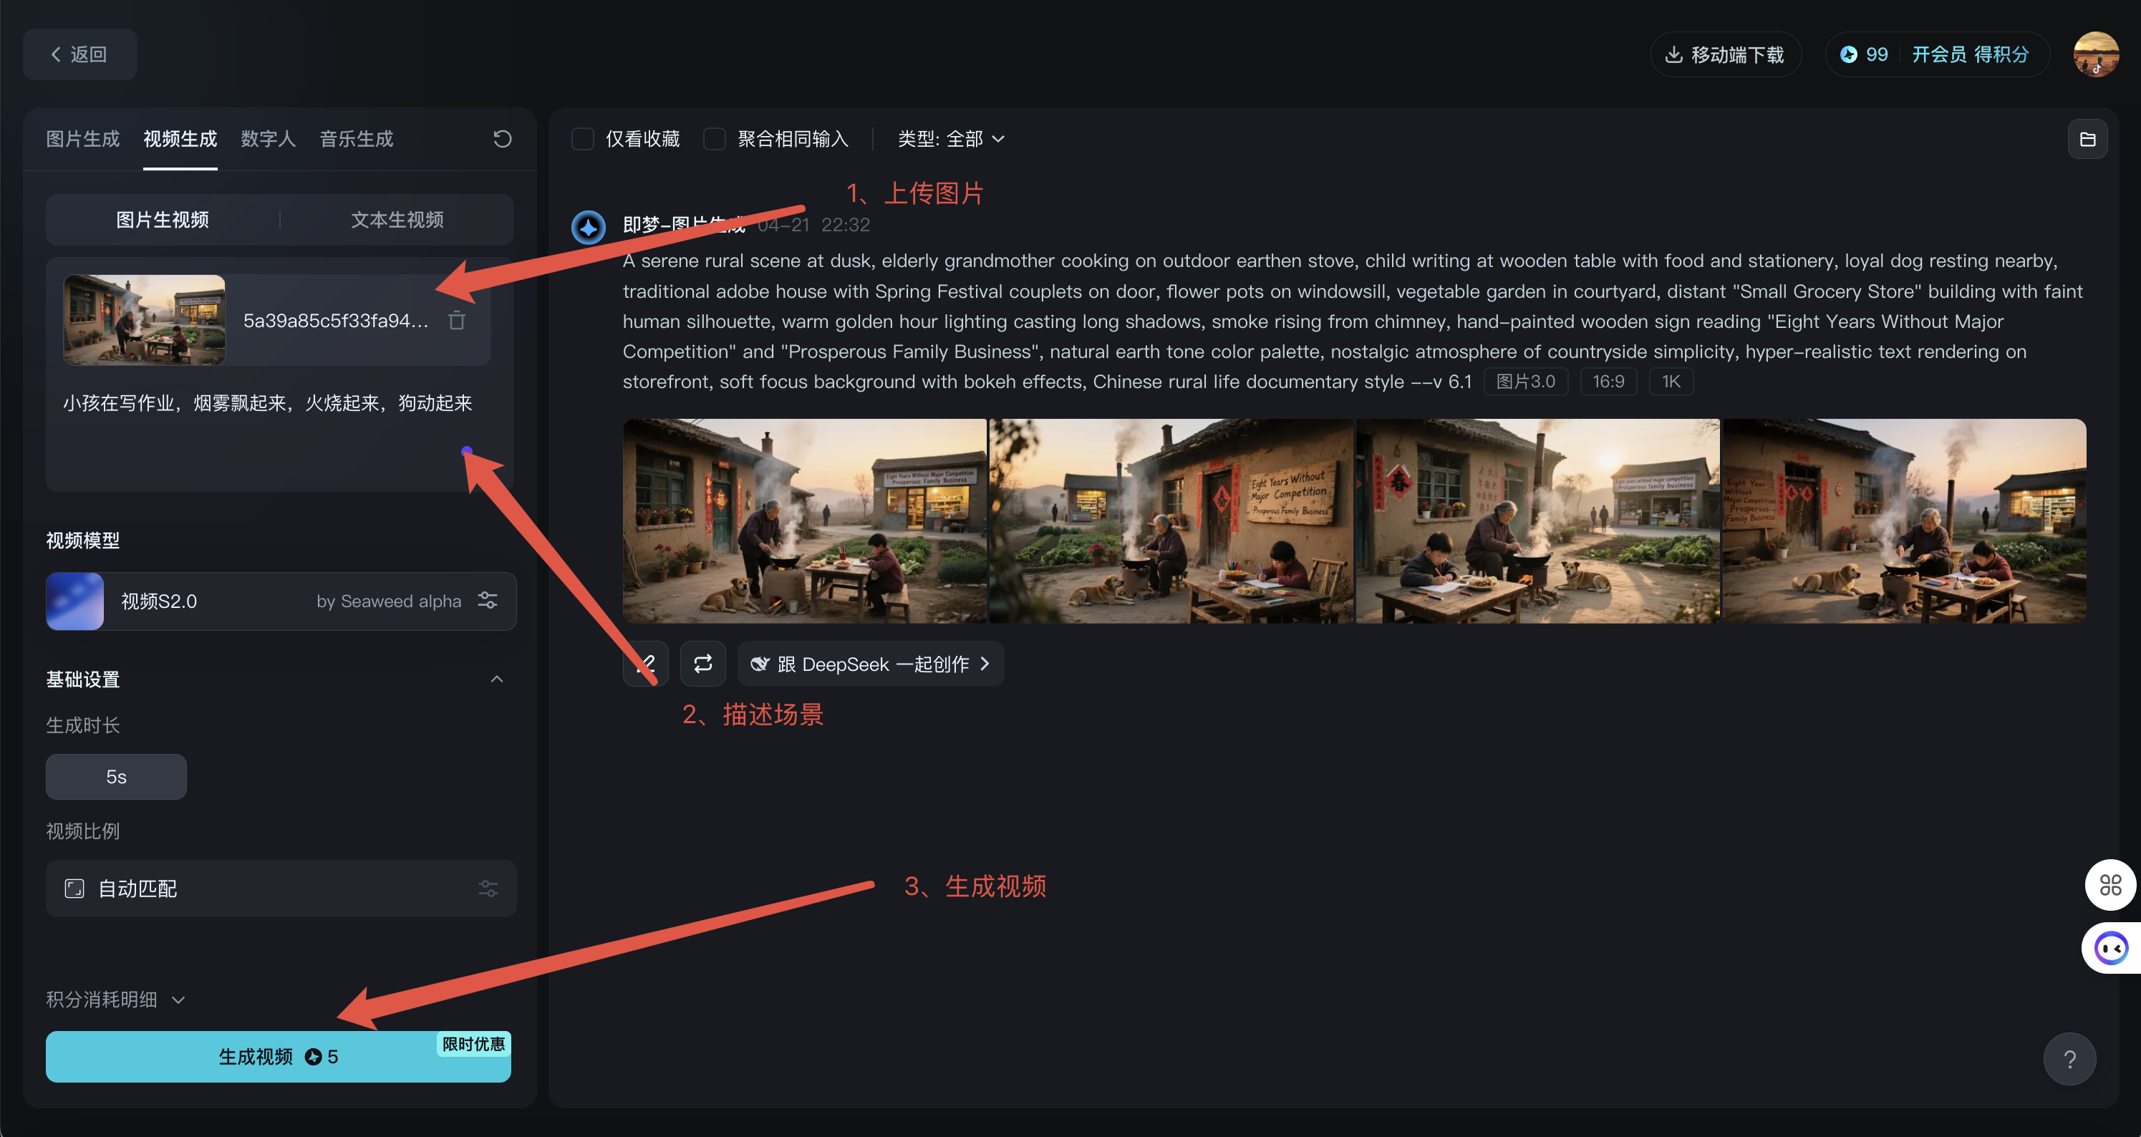Click the 跟 DeepSeek 一起创作 button
The height and width of the screenshot is (1137, 2141).
pyautogui.click(x=870, y=663)
